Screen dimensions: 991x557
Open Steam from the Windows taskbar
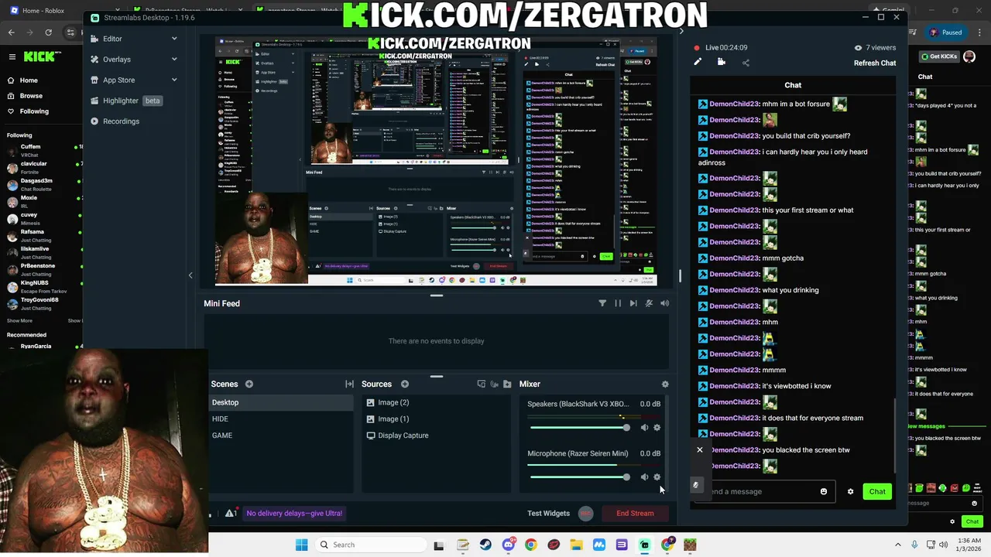pyautogui.click(x=485, y=545)
